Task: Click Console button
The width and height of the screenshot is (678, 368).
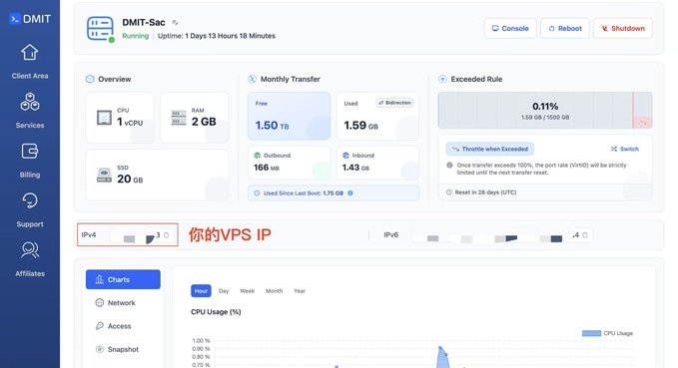Action: 510,29
